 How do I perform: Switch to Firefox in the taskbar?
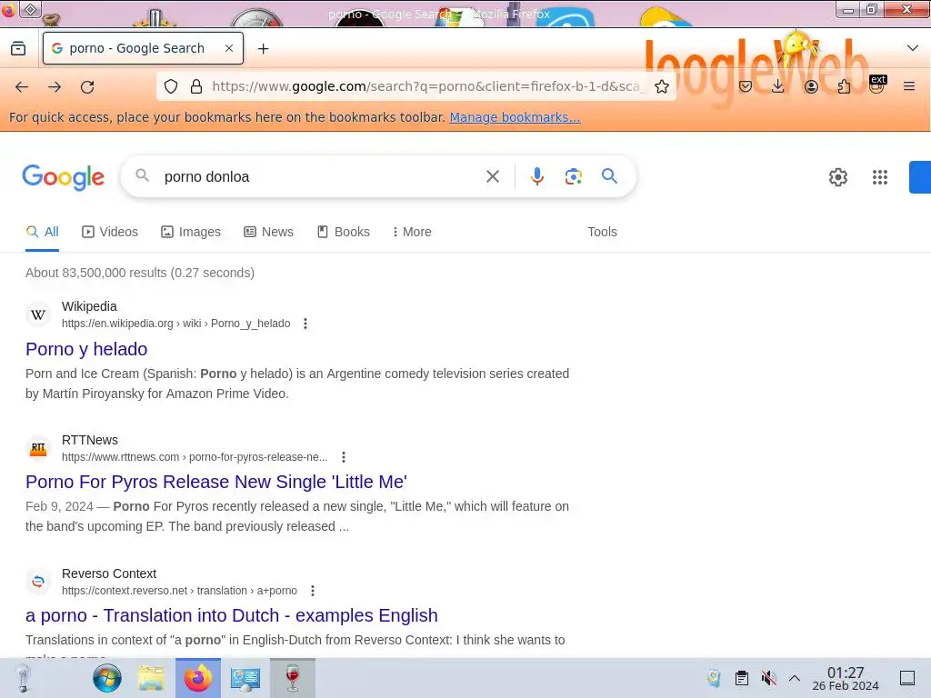click(x=197, y=678)
